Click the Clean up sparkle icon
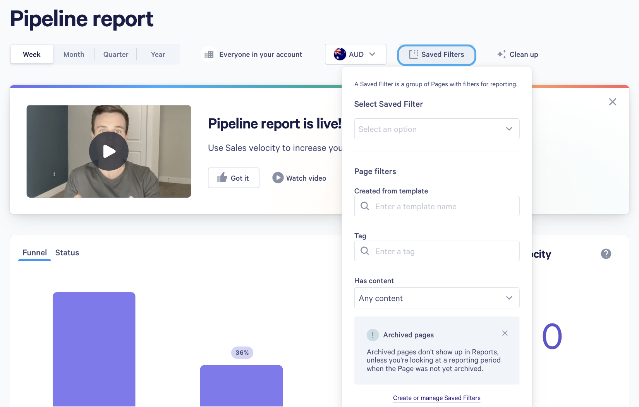The width and height of the screenshot is (639, 407). [x=502, y=54]
